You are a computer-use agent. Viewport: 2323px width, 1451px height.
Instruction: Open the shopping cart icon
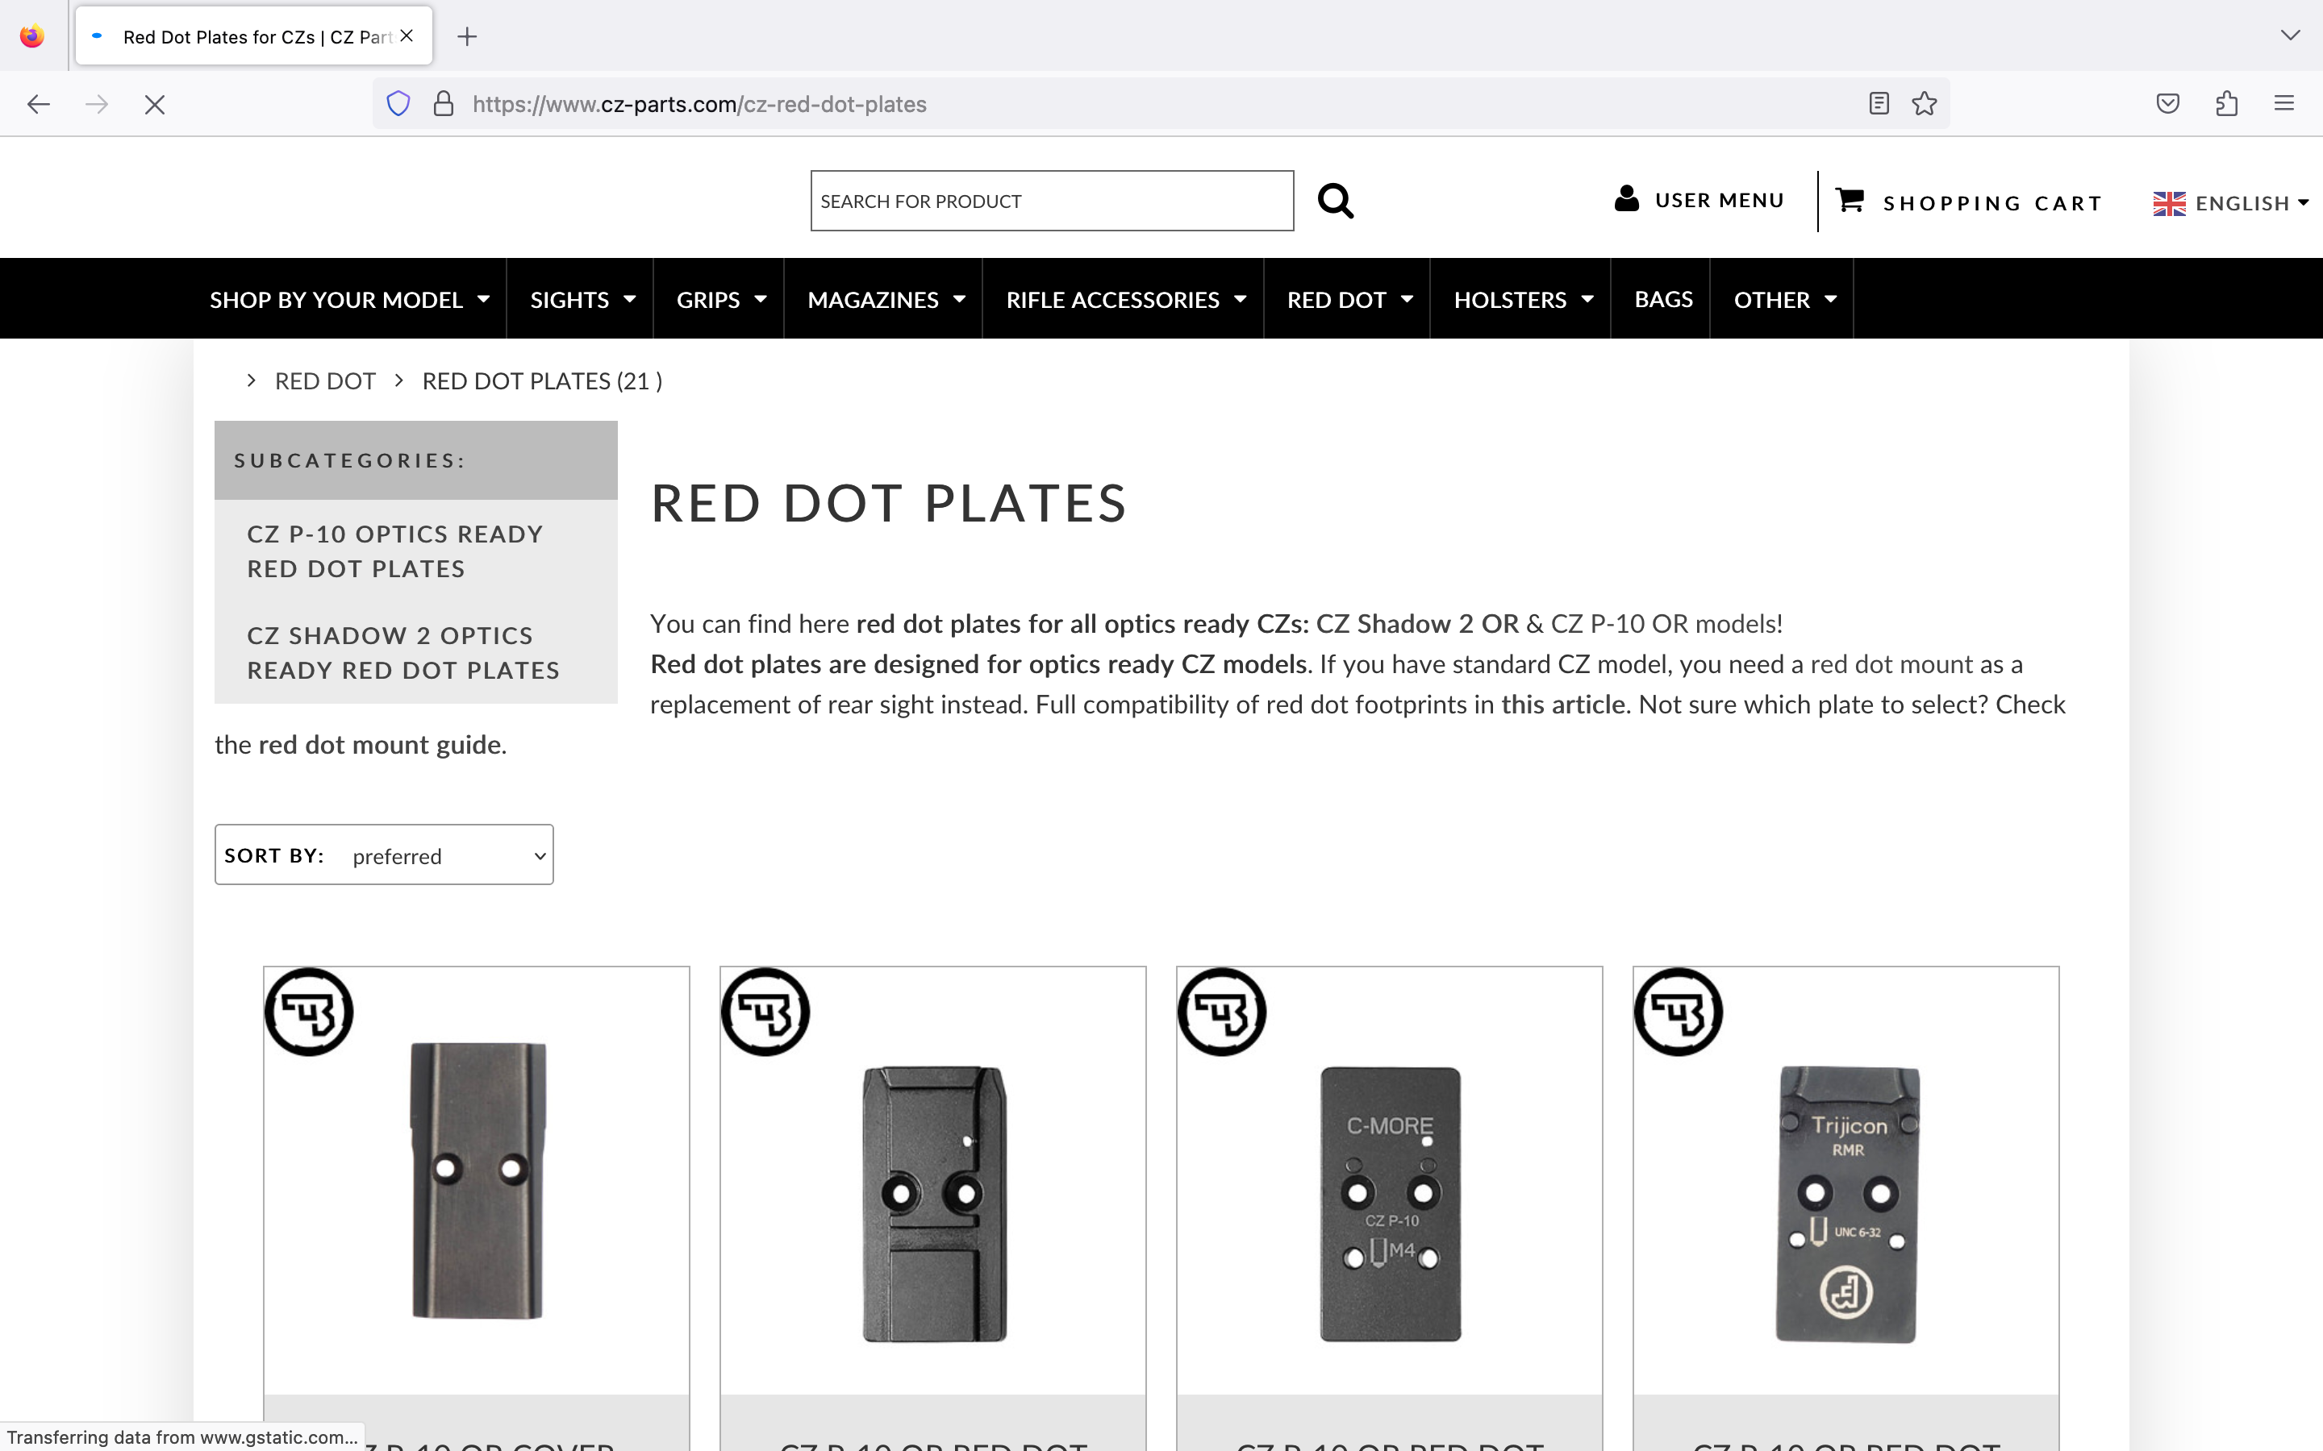click(x=1850, y=200)
